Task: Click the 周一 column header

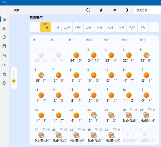Action: pos(36,40)
